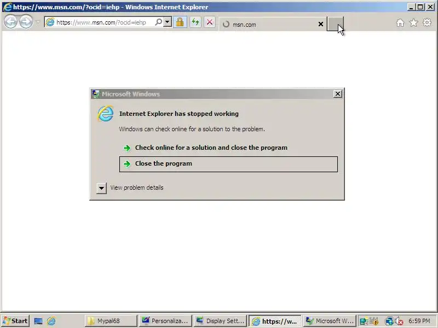Choose Check online for a solution option

(228, 148)
